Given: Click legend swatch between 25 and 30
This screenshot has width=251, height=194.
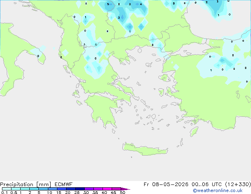Looking at the screenshot, I should (x=80, y=189).
